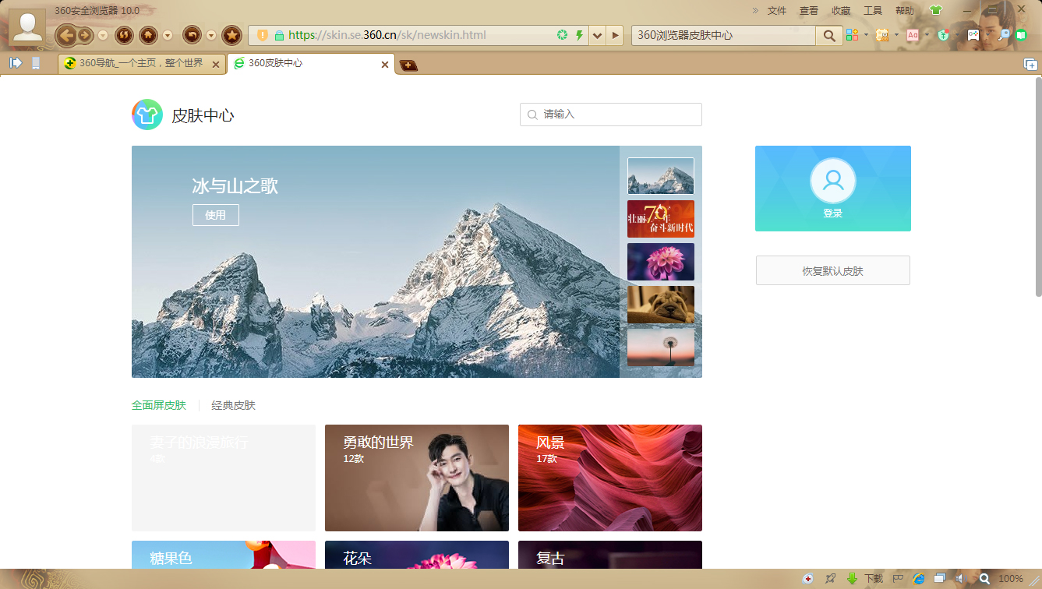1042x589 pixels.
Task: Click the doctor first-aid icon in status bar
Action: pyautogui.click(x=808, y=579)
